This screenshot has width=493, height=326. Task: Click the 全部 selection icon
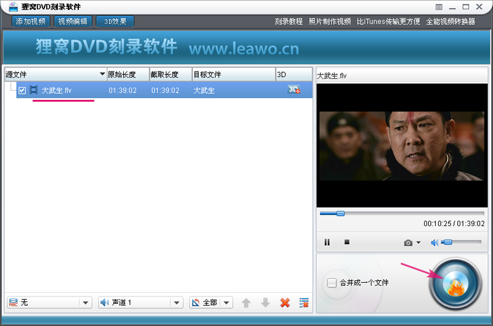195,303
